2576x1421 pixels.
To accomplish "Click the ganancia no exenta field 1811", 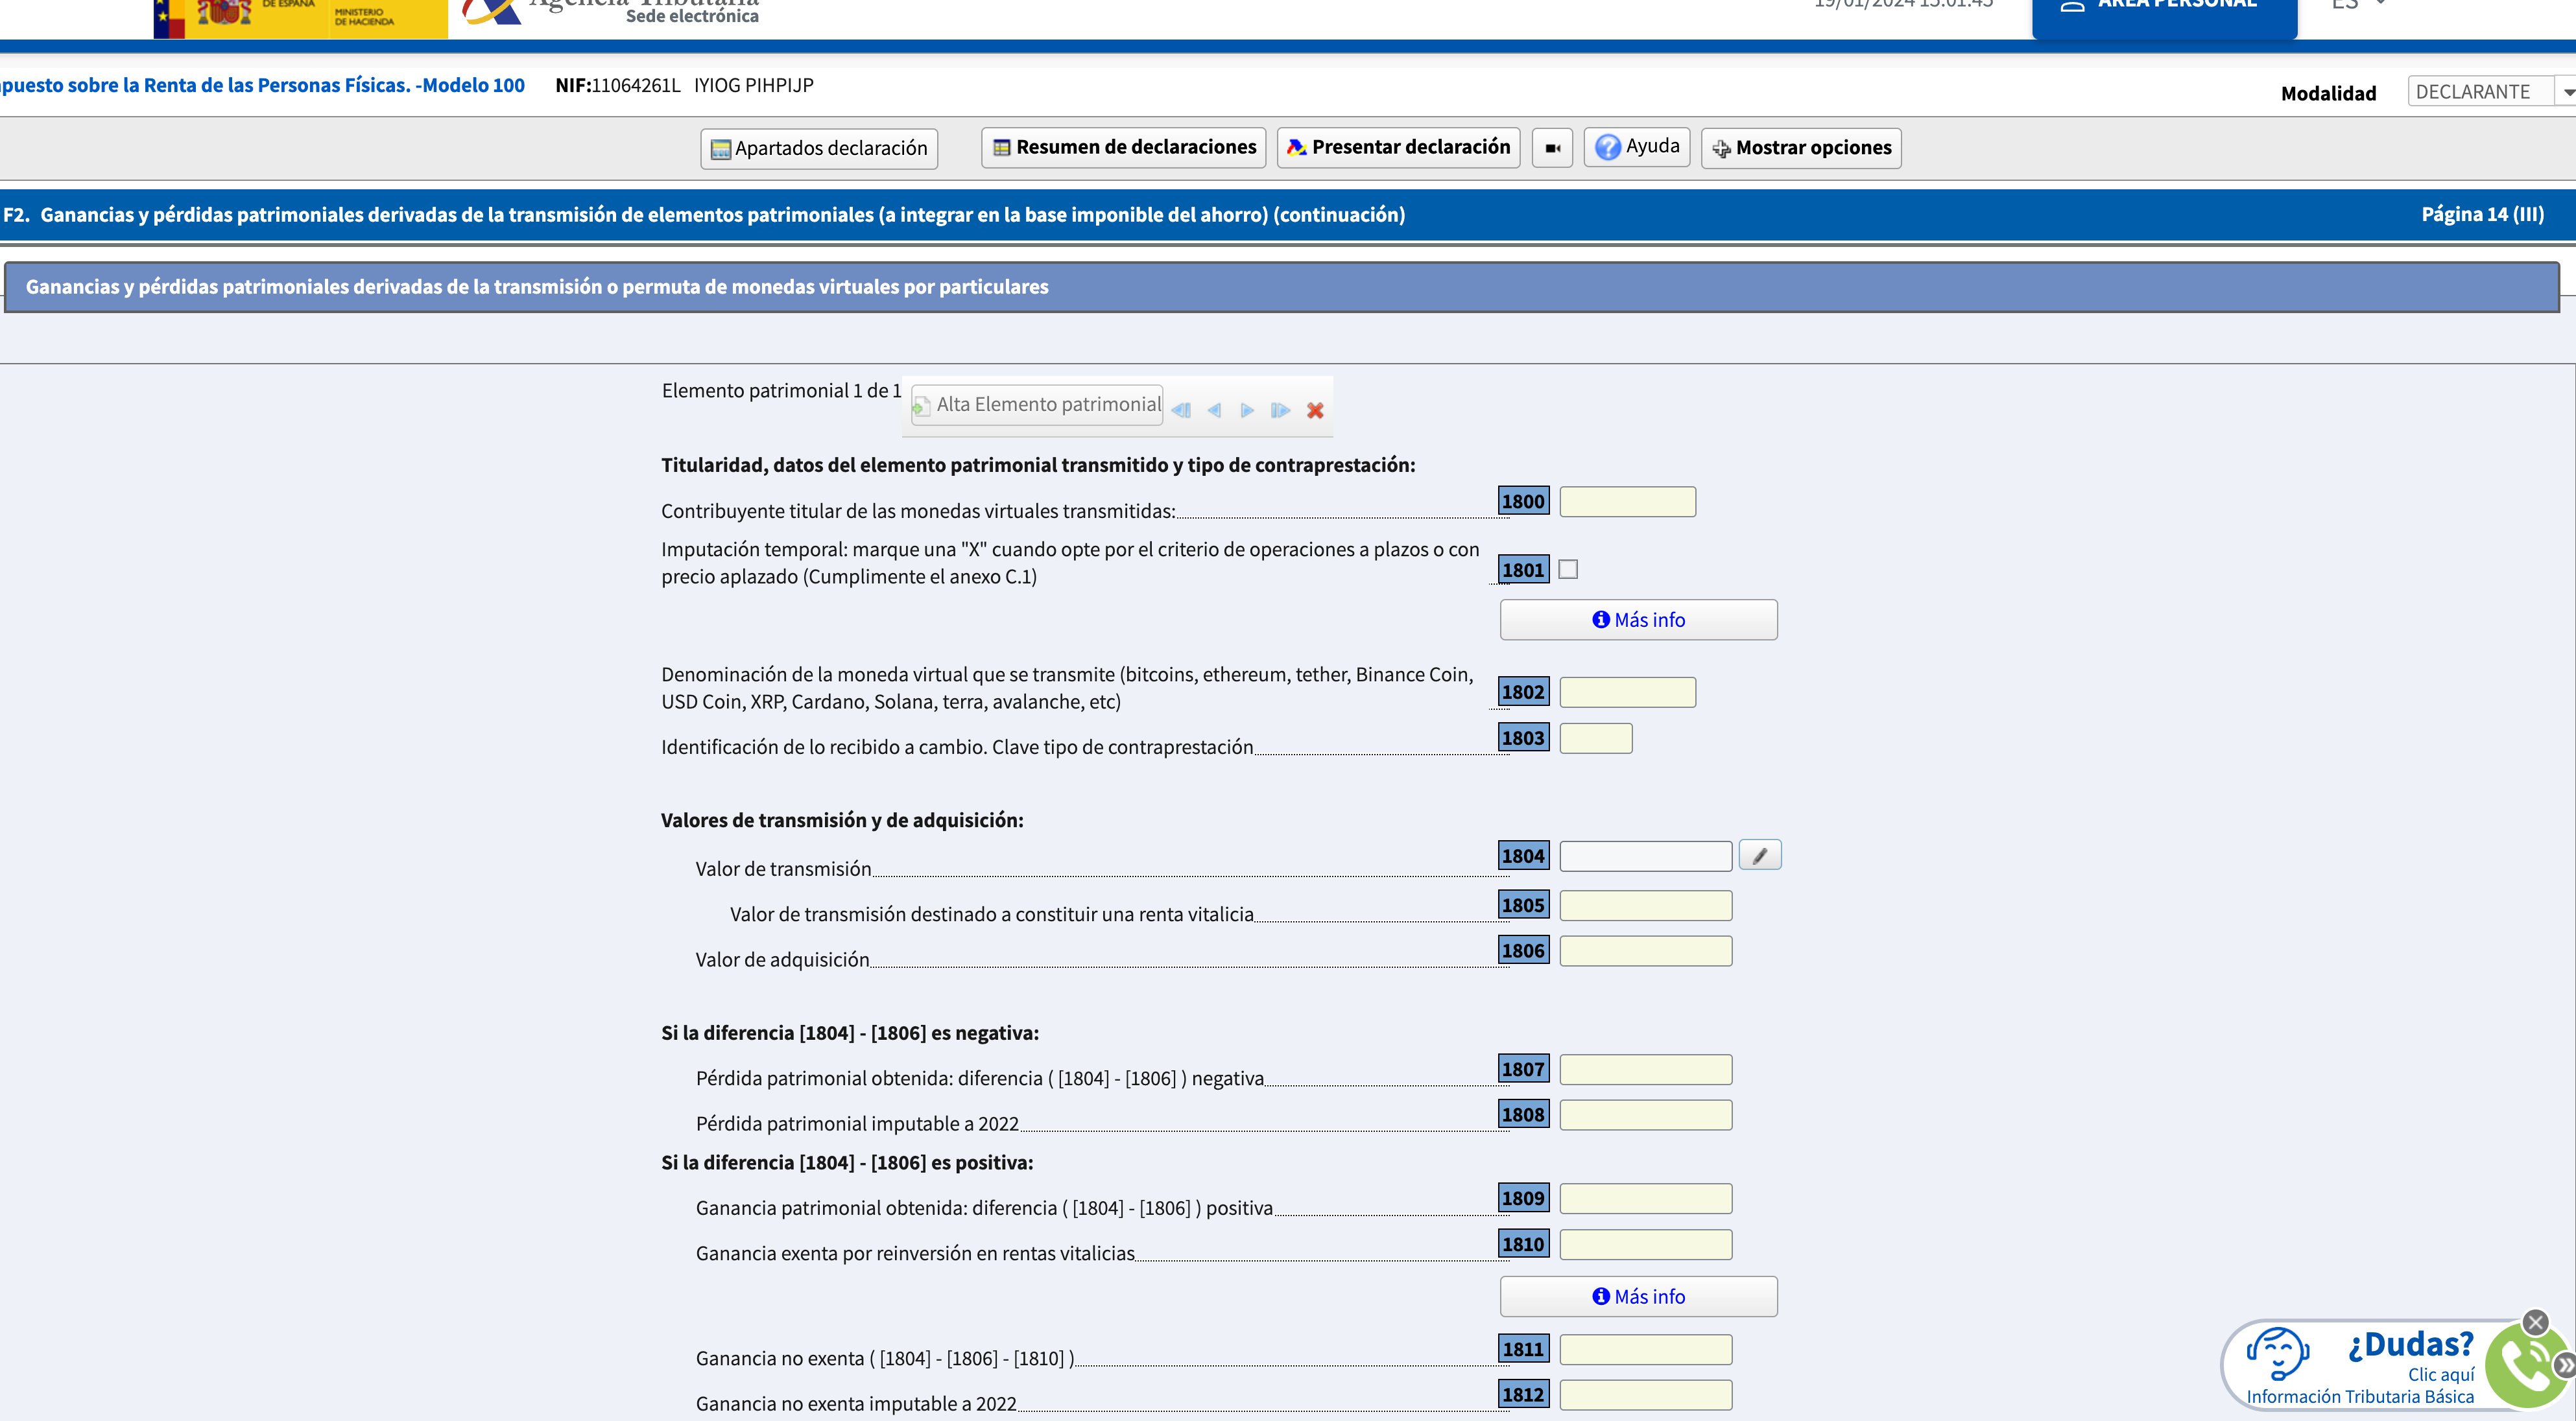I will [x=1645, y=1350].
